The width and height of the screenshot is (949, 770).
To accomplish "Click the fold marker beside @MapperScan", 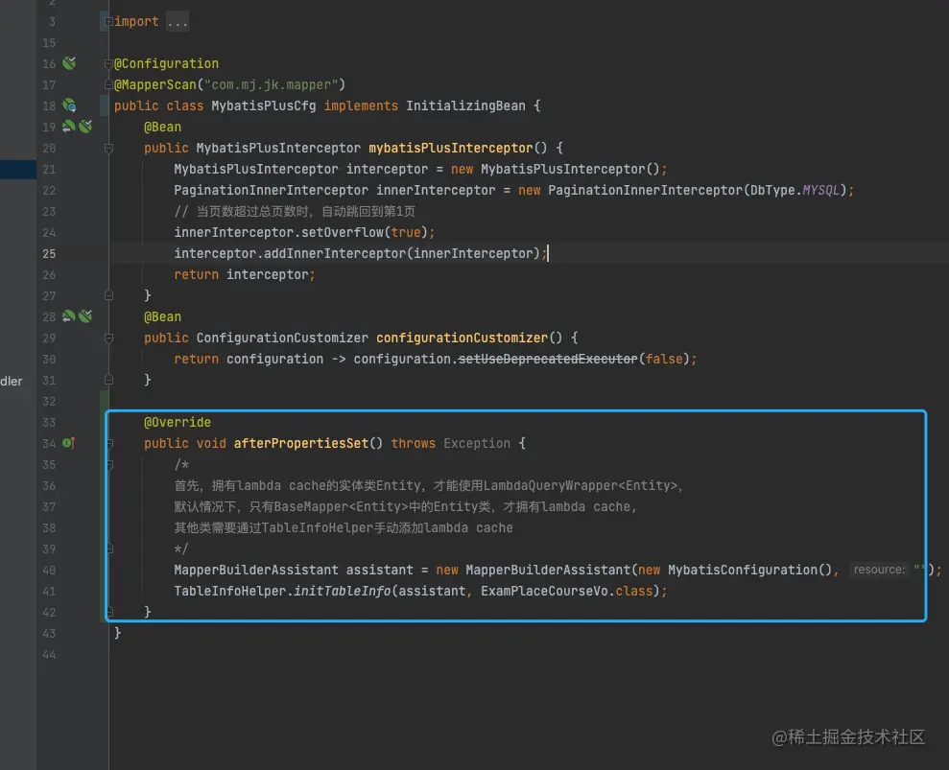I will tap(108, 84).
